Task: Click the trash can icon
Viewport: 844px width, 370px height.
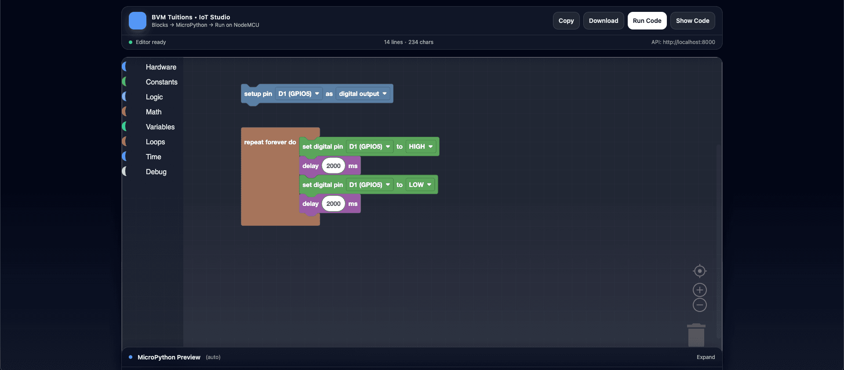Action: (696, 335)
